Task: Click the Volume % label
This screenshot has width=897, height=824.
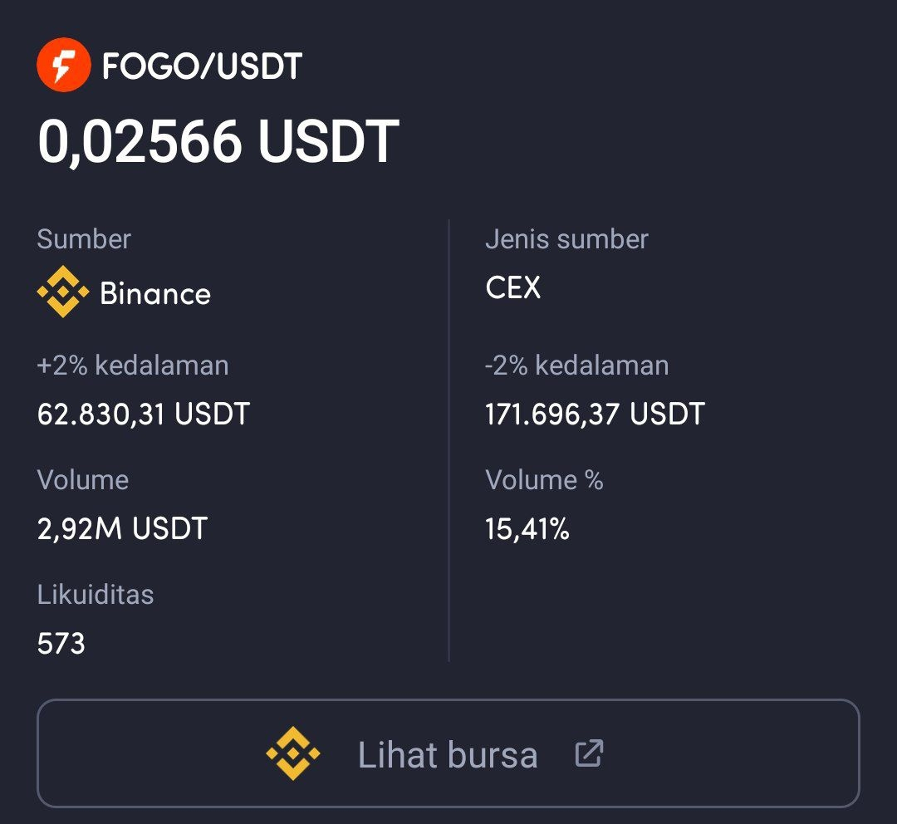Action: pos(544,480)
